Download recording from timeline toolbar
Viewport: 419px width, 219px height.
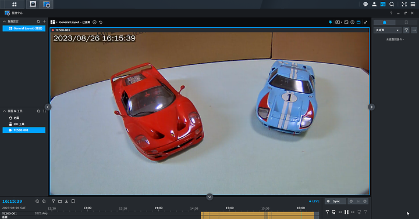click(x=66, y=202)
